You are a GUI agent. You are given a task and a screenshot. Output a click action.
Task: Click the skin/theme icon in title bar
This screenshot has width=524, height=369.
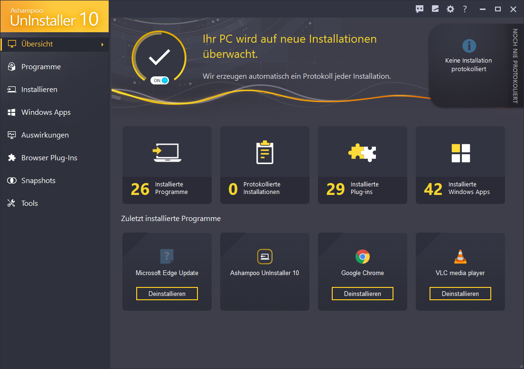(435, 9)
